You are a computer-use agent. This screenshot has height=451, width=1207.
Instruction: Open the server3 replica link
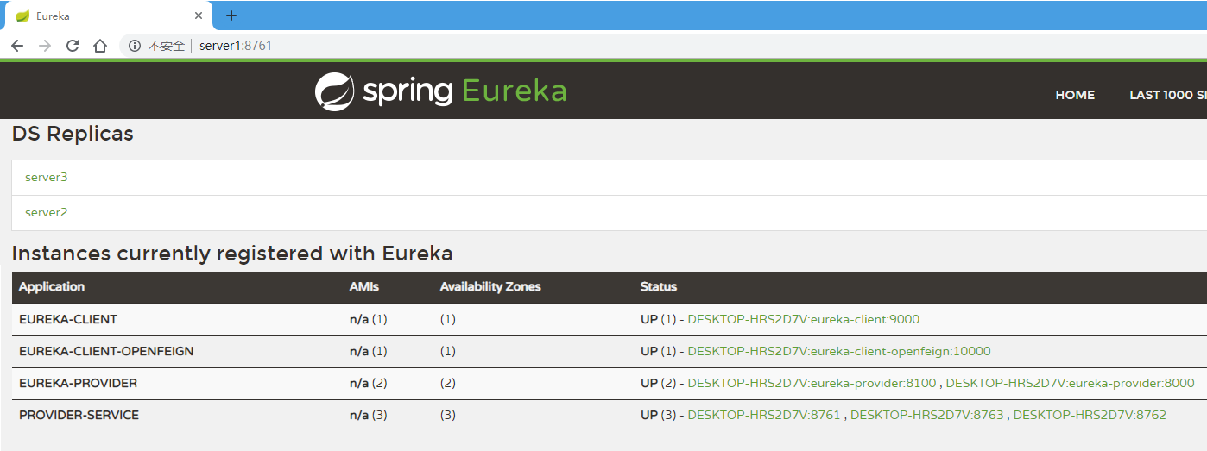tap(47, 177)
